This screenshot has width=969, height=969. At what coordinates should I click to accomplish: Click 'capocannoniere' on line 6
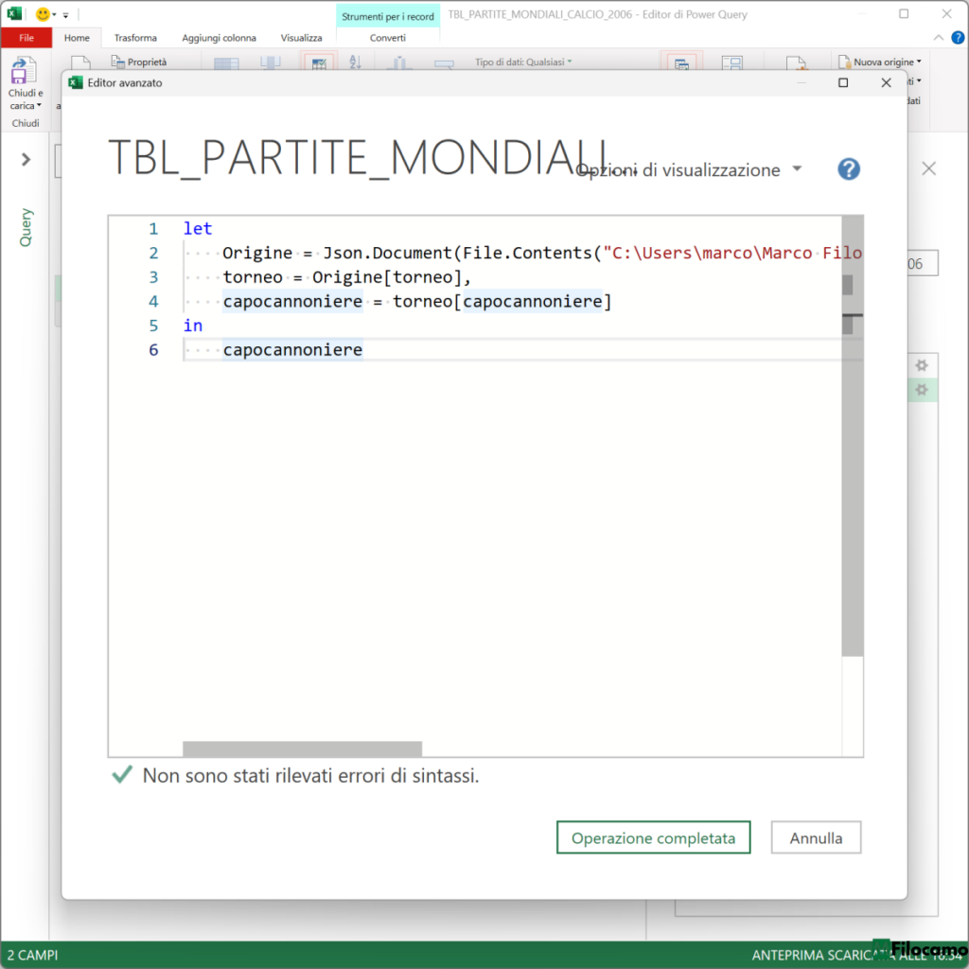[x=292, y=350]
